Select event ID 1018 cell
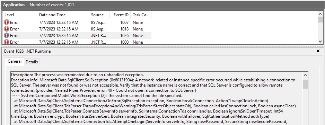This screenshot has width=325, height=125. click(125, 29)
